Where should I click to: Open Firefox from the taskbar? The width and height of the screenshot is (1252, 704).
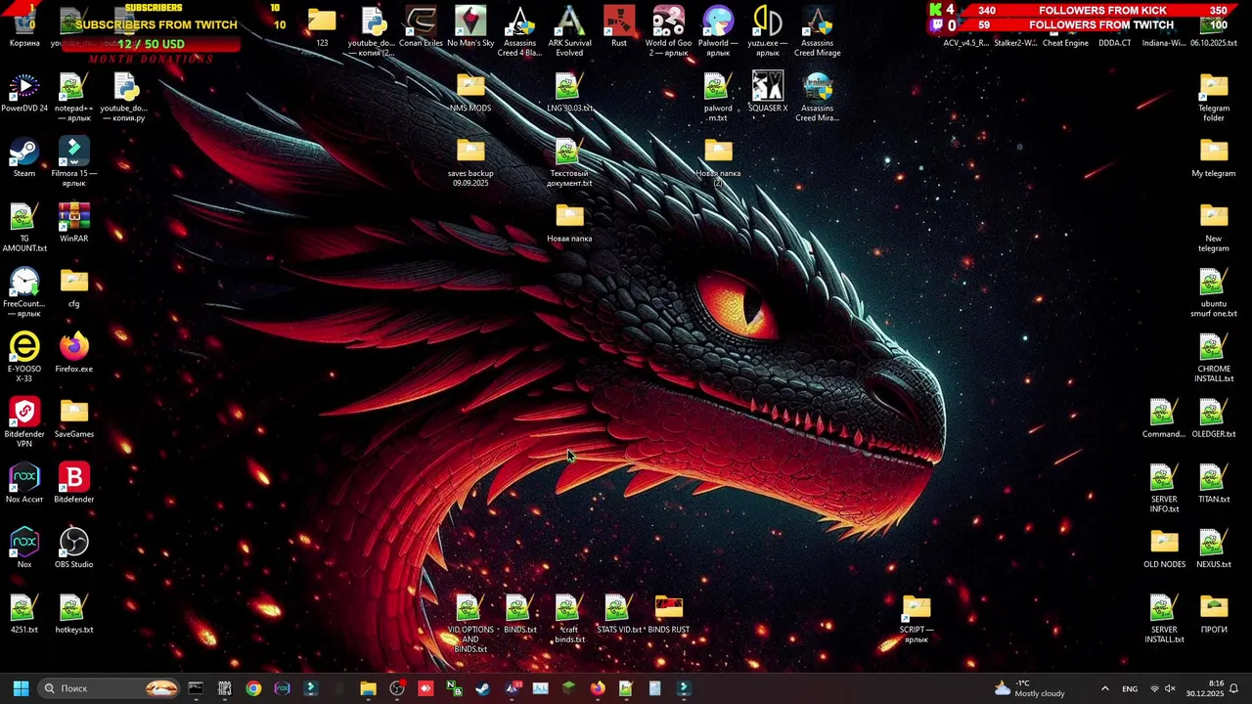coord(598,688)
